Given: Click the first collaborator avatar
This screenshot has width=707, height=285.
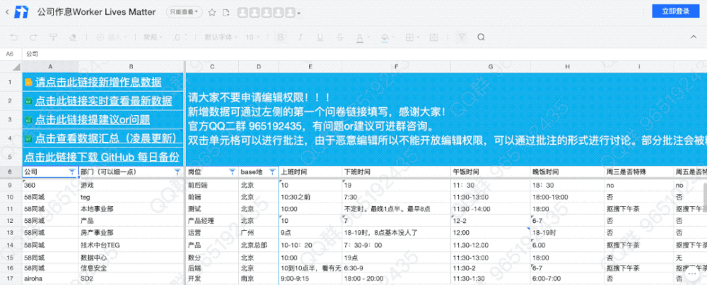Looking at the screenshot, I should point(243,12).
